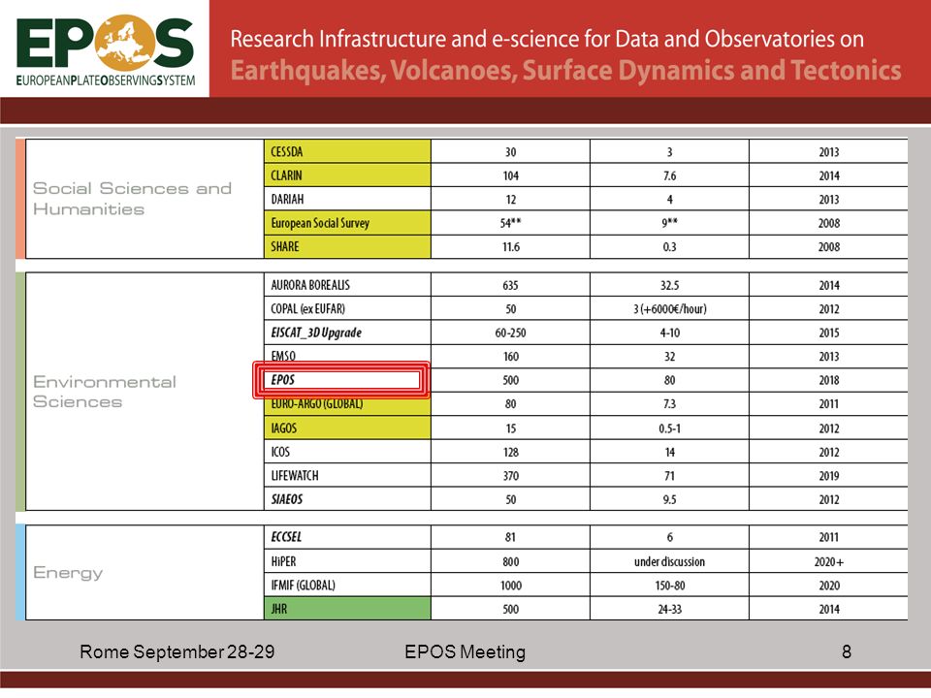Click the 'Energy' category label
931x698 pixels.
click(68, 572)
